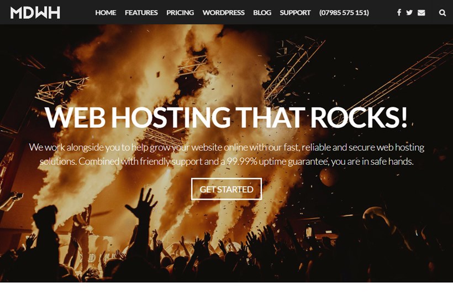
Task: Click the Web Hosting That Rocks headline
Action: (x=226, y=117)
